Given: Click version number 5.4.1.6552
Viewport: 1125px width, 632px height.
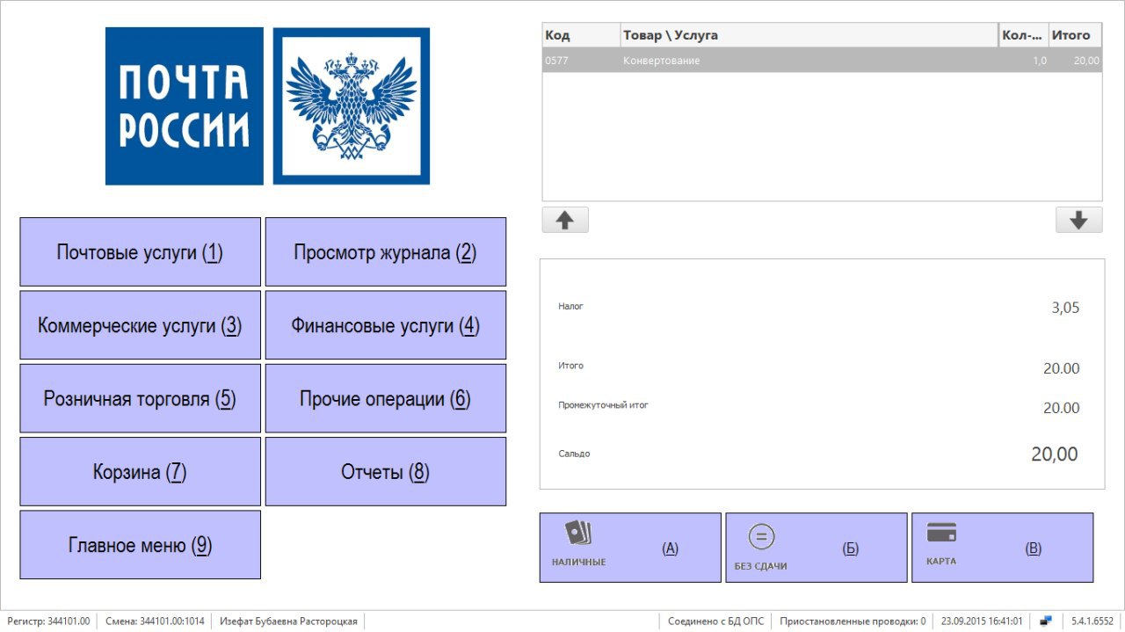Looking at the screenshot, I should coord(1092,621).
